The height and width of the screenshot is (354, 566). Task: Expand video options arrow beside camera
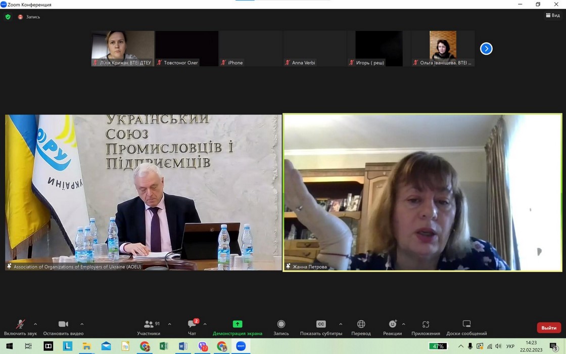point(82,324)
